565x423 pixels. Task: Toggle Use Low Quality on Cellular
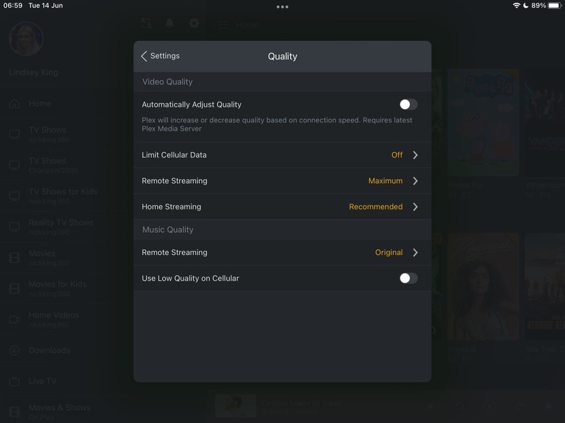tap(409, 278)
